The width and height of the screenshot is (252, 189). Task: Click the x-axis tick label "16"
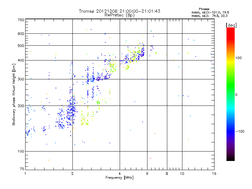pos(214,174)
